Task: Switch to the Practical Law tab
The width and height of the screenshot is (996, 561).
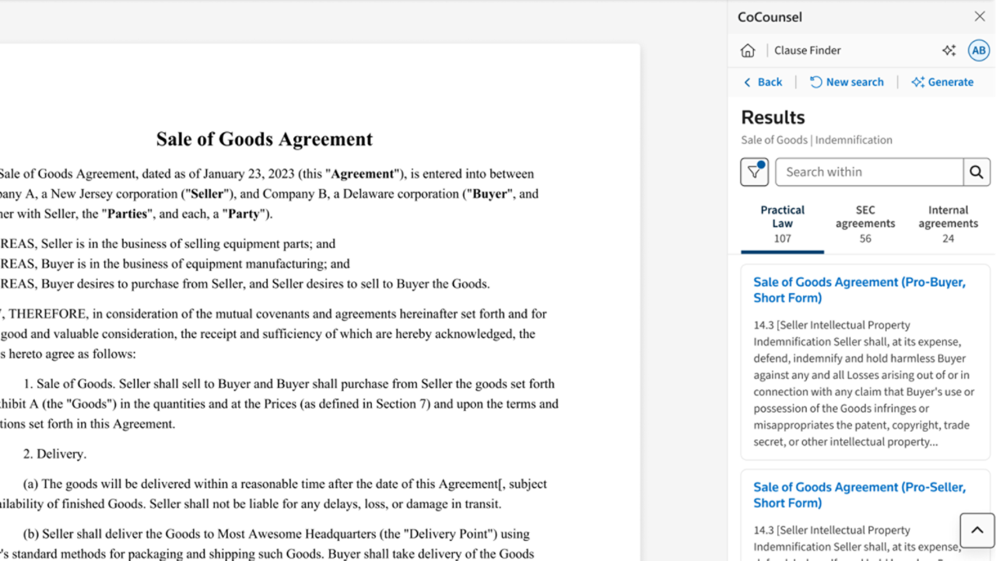Action: coord(782,225)
